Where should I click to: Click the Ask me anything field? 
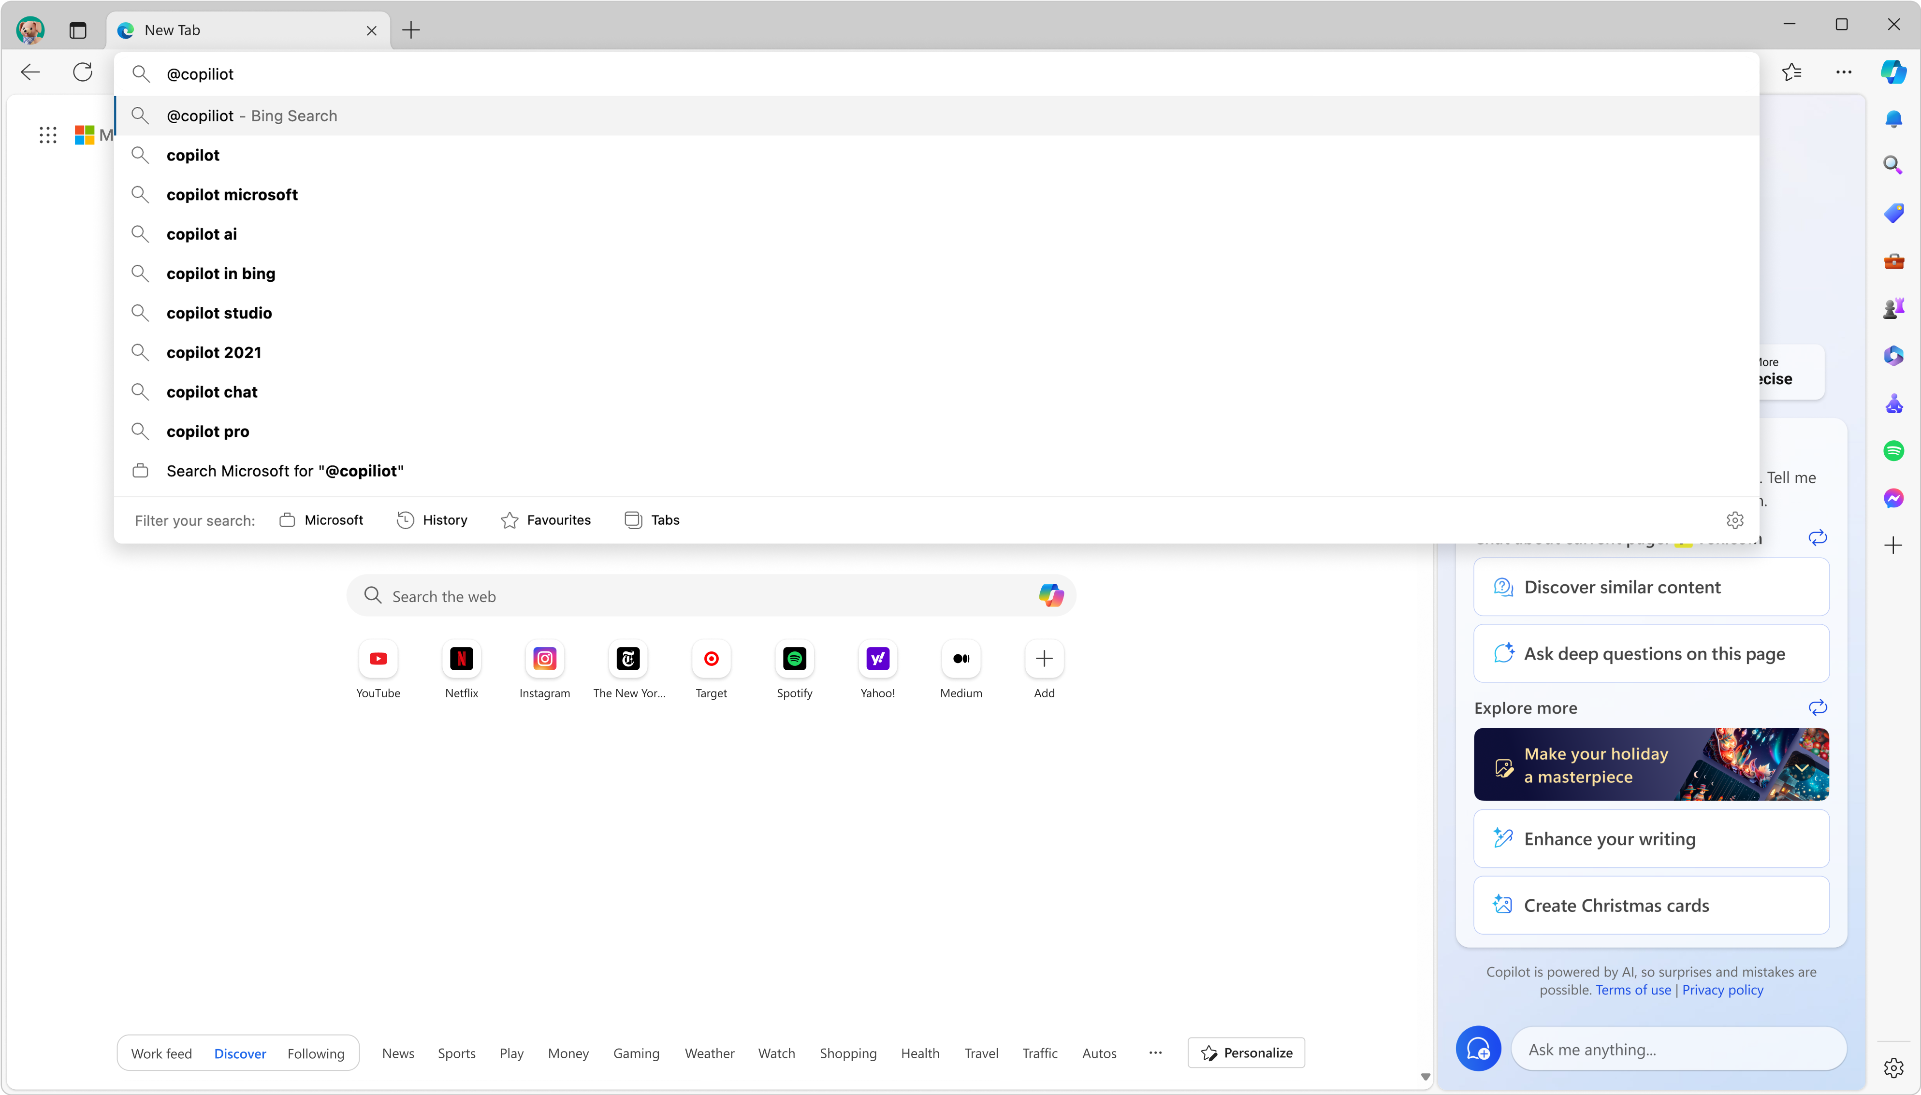click(x=1677, y=1050)
